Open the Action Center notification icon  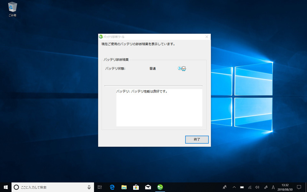[x=299, y=187]
